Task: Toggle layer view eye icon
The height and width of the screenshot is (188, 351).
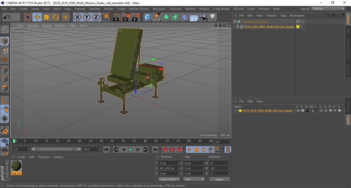Action: point(302,111)
